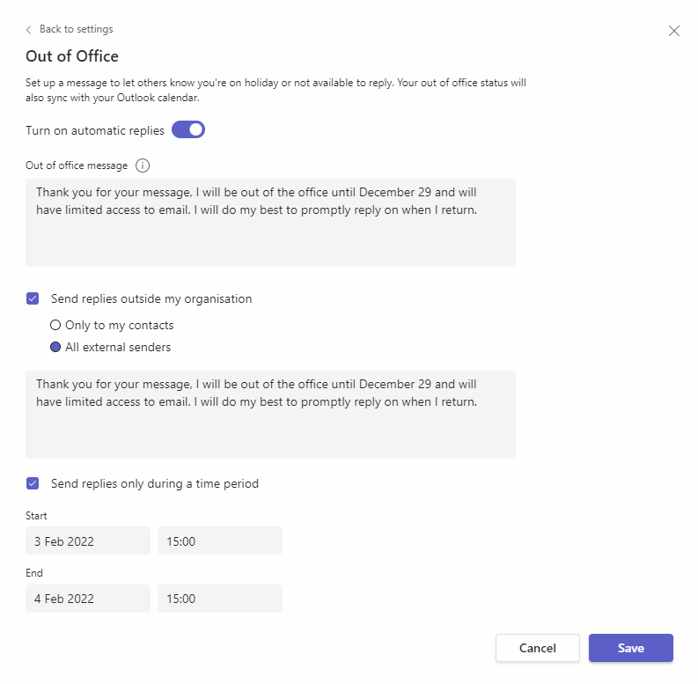Screen dimensions: 698x684
Task: Uncheck Send replies outside my organisation
Action: [x=33, y=298]
